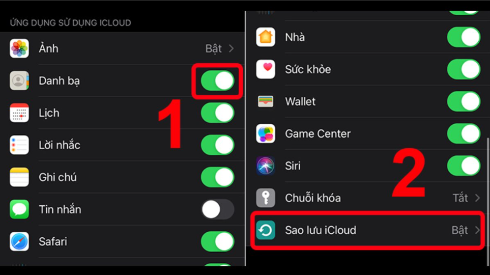Tap the Tin nhắn messages icon
This screenshot has width=490, height=275.
tap(19, 209)
